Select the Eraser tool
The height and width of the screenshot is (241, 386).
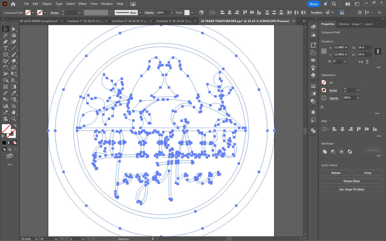[14, 61]
